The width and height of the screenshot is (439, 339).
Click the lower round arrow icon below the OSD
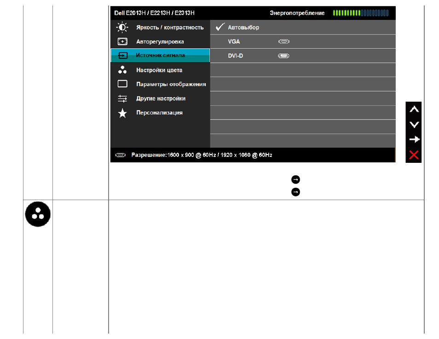pos(295,192)
